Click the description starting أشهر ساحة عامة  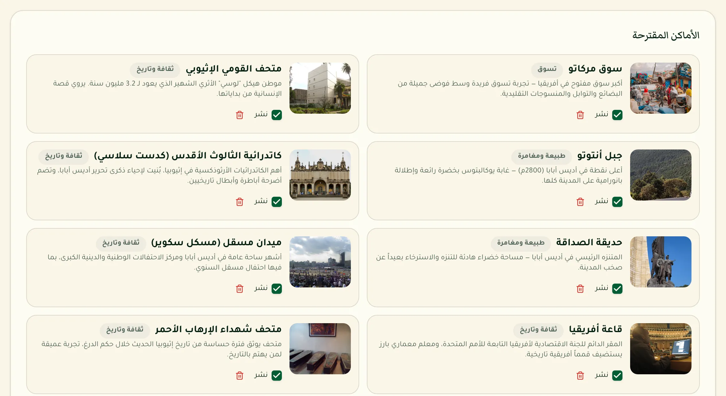pyautogui.click(x=165, y=262)
